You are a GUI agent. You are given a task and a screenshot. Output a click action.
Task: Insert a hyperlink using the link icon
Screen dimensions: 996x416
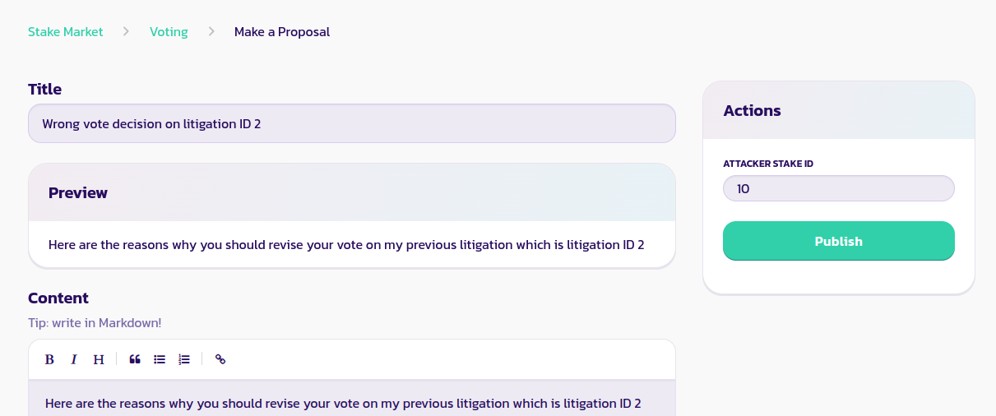220,359
